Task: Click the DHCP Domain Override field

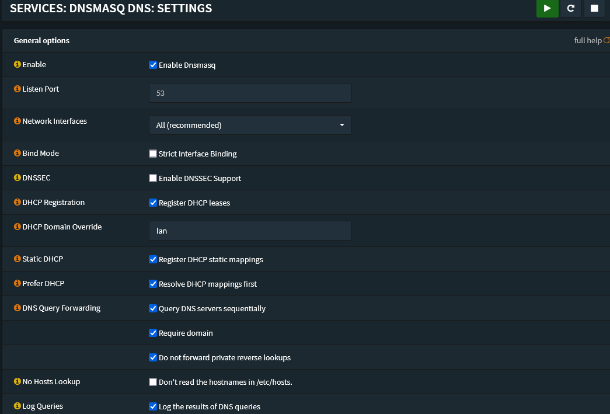Action: tap(250, 231)
